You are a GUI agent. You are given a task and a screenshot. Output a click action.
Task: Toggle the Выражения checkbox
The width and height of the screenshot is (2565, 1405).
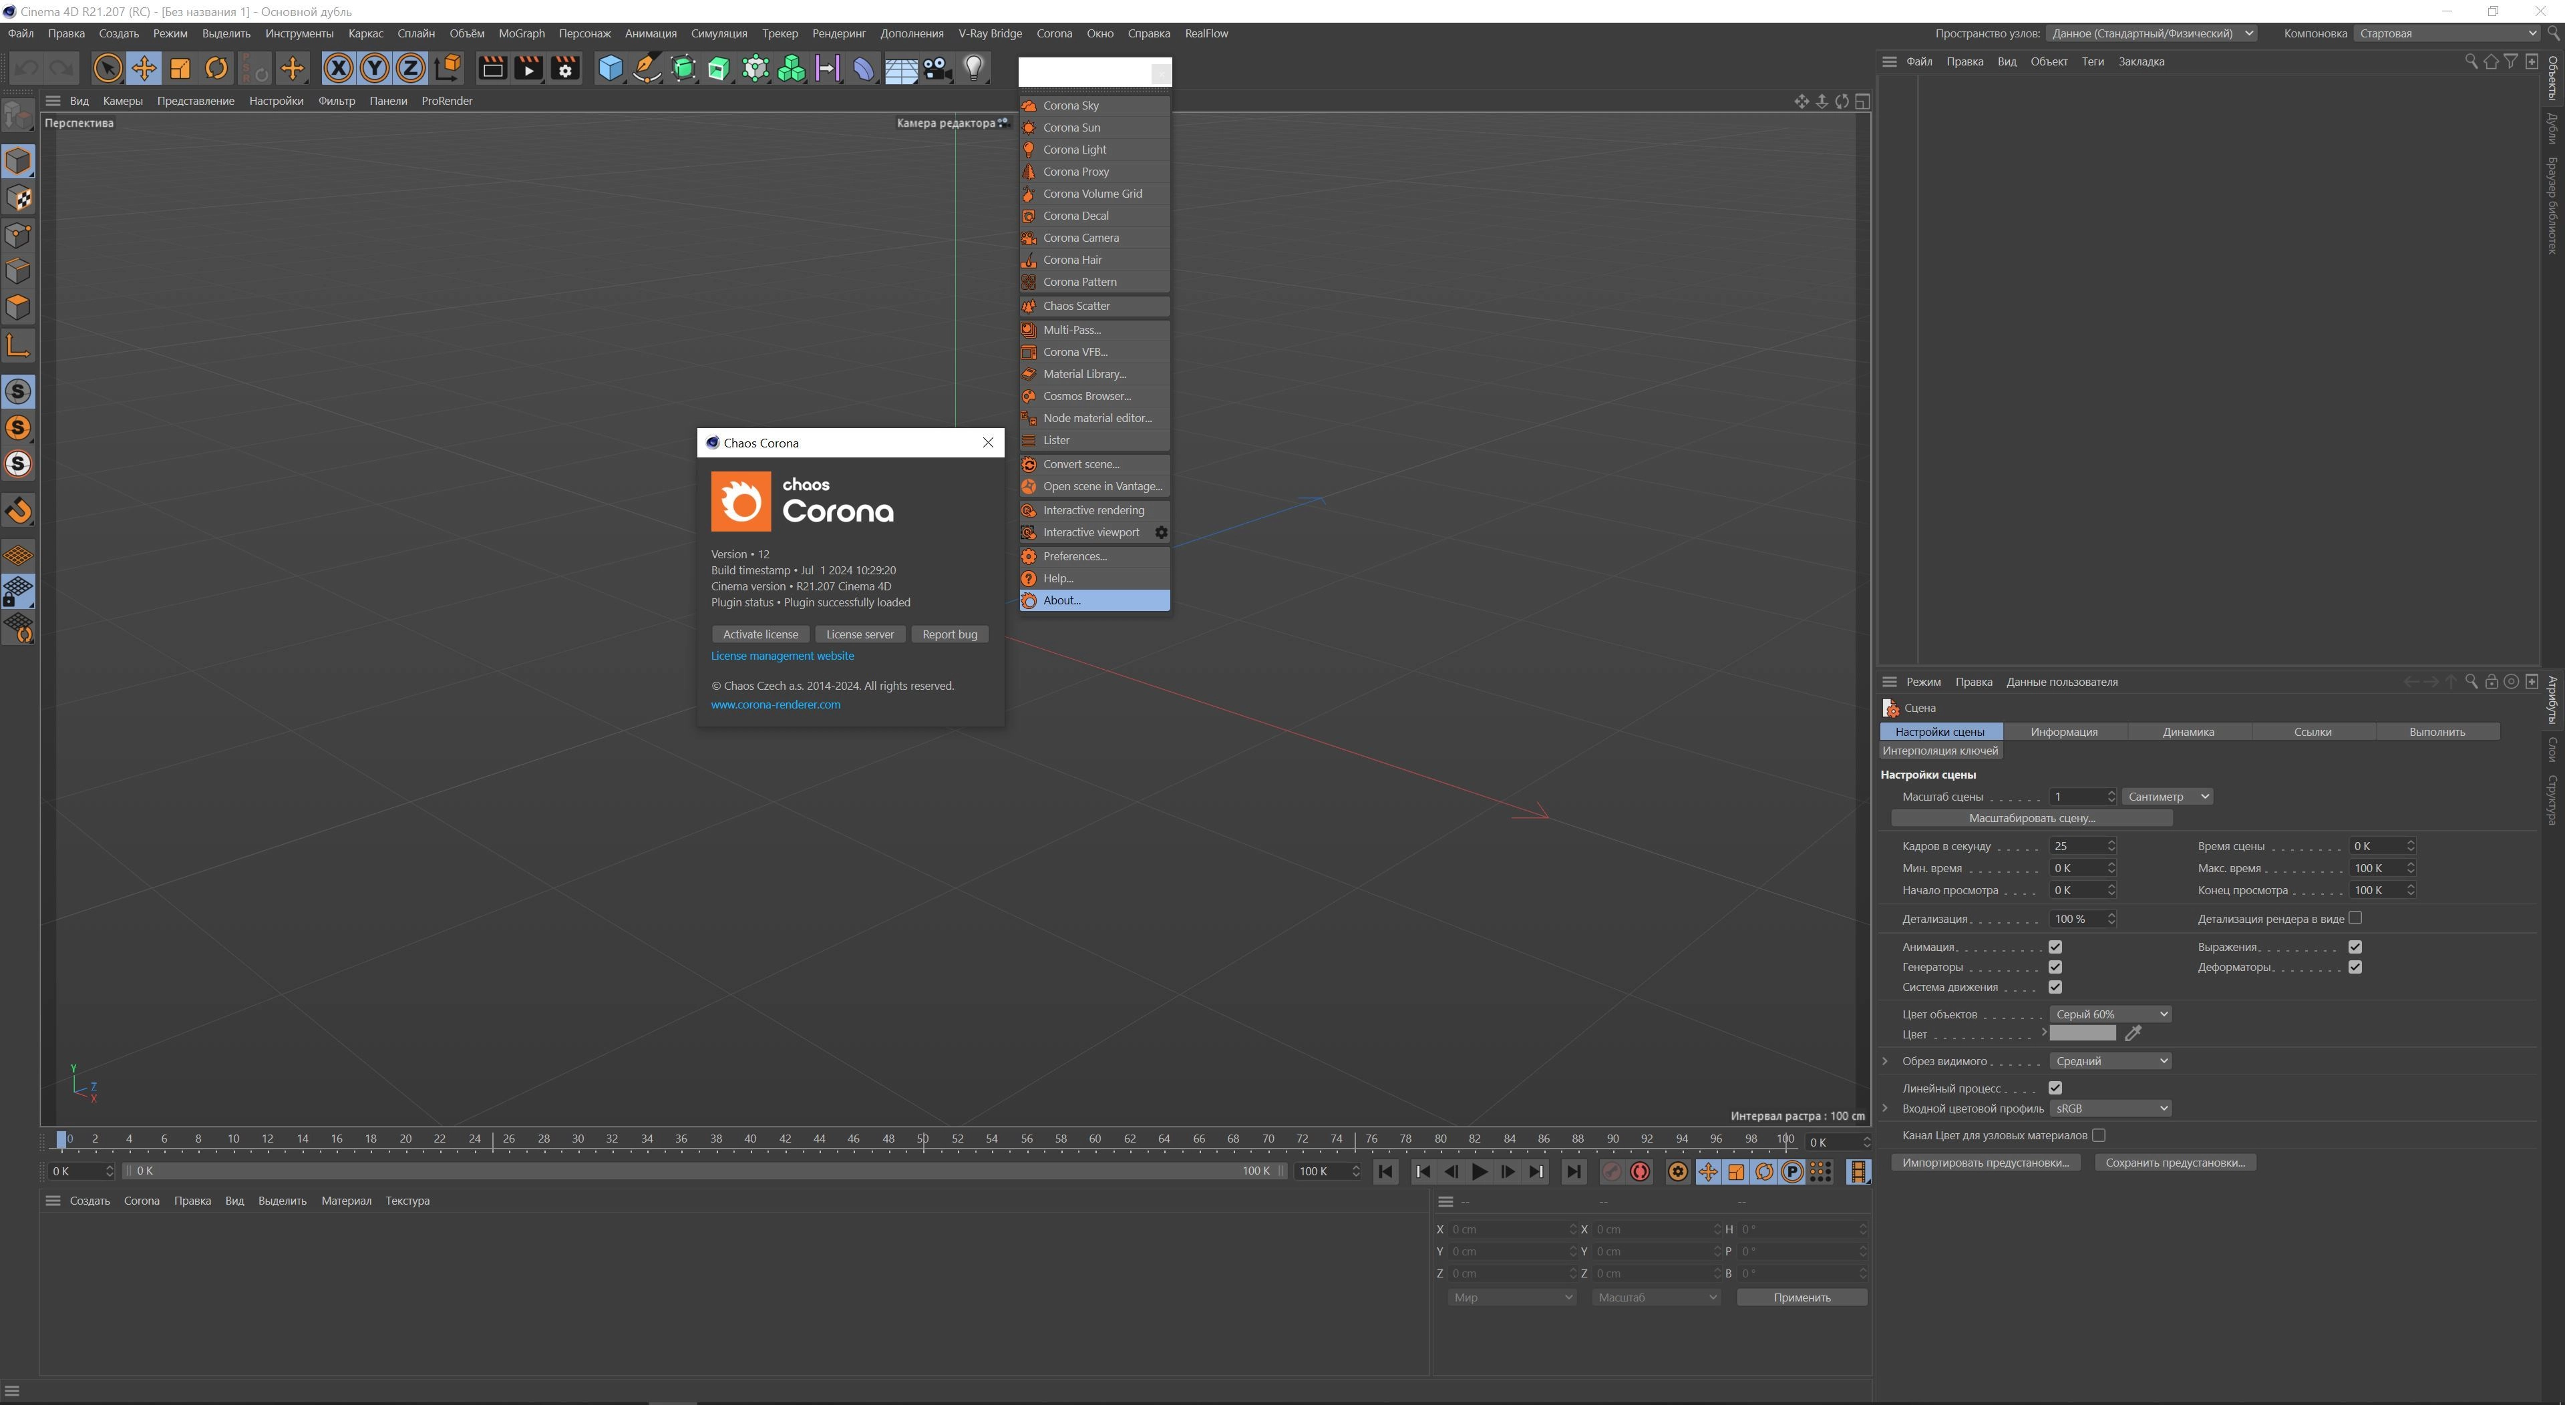(x=2355, y=947)
